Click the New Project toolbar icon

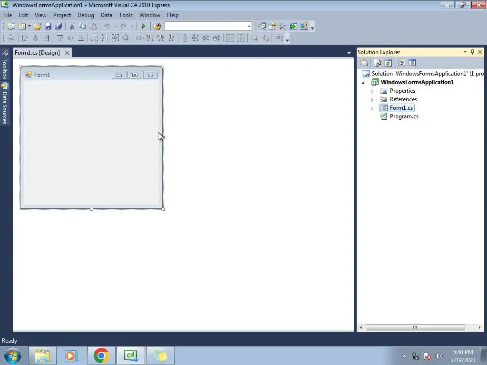11,27
